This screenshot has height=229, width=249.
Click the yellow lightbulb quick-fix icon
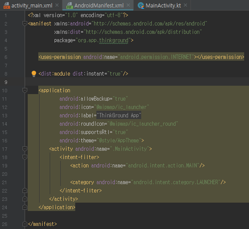[34, 74]
